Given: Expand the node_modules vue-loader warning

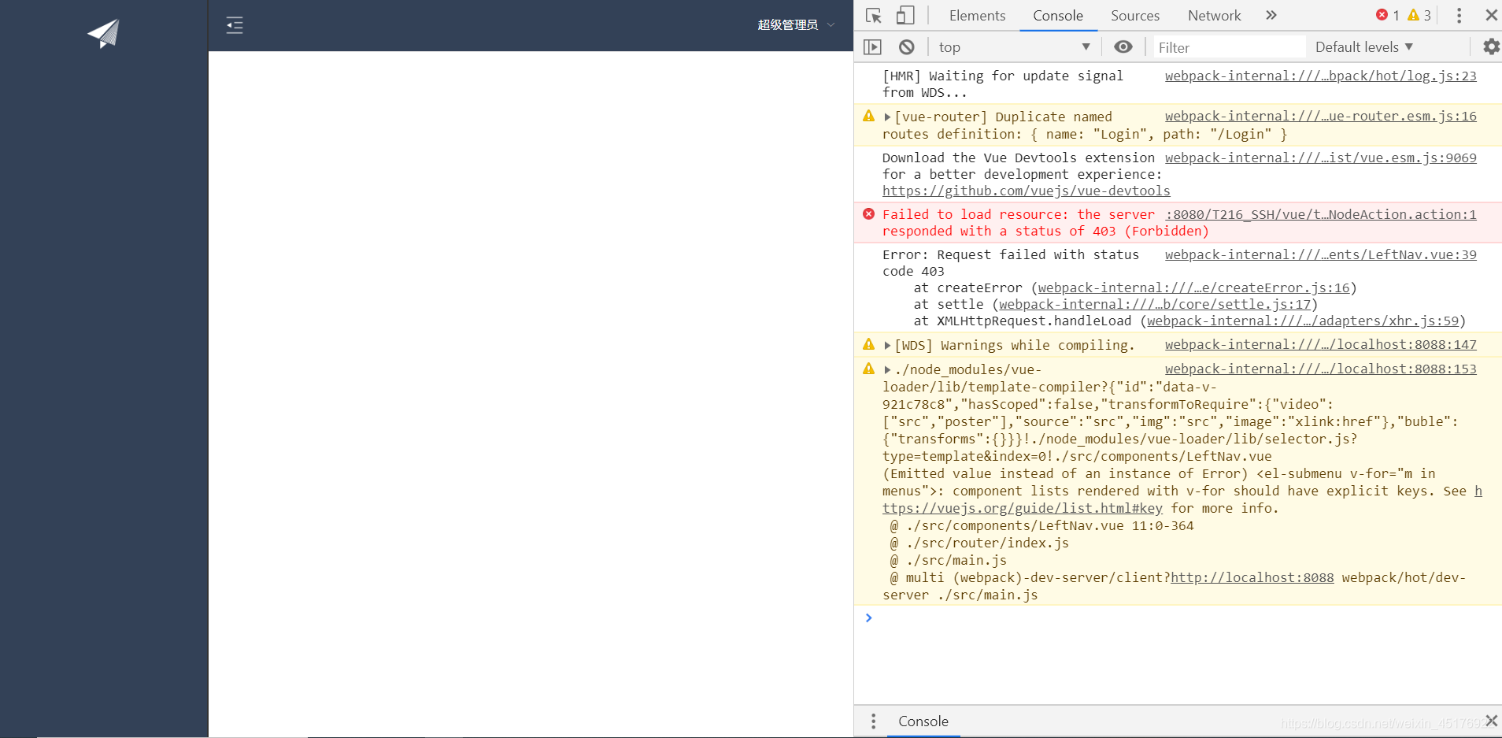Looking at the screenshot, I should 887,370.
